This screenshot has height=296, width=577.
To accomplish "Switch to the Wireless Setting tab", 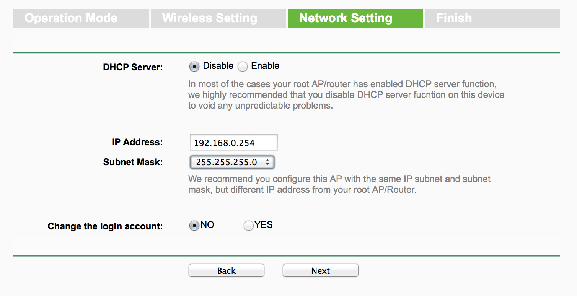I will point(218,18).
